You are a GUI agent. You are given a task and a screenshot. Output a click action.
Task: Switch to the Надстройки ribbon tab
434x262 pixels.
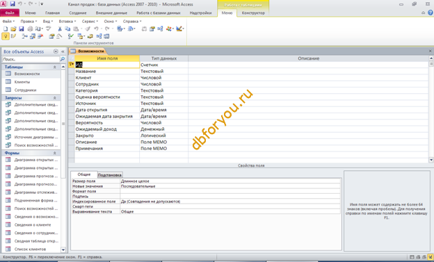coord(200,13)
